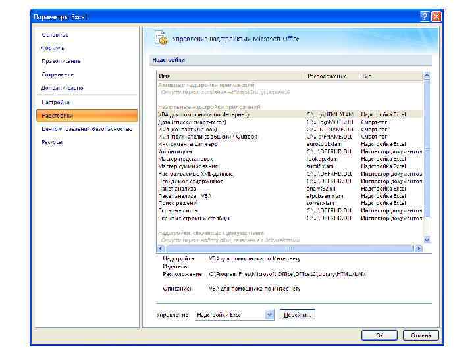Click the Надстройки section heading

pos(169,60)
